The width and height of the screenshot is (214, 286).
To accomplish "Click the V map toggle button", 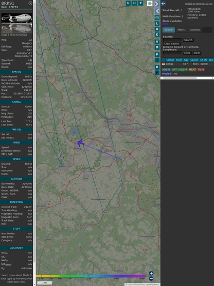I will click(157, 42).
